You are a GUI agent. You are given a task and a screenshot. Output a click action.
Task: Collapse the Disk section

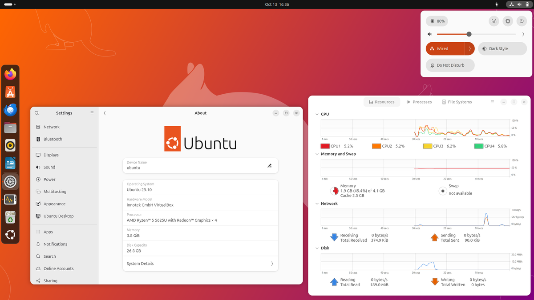[x=317, y=248]
